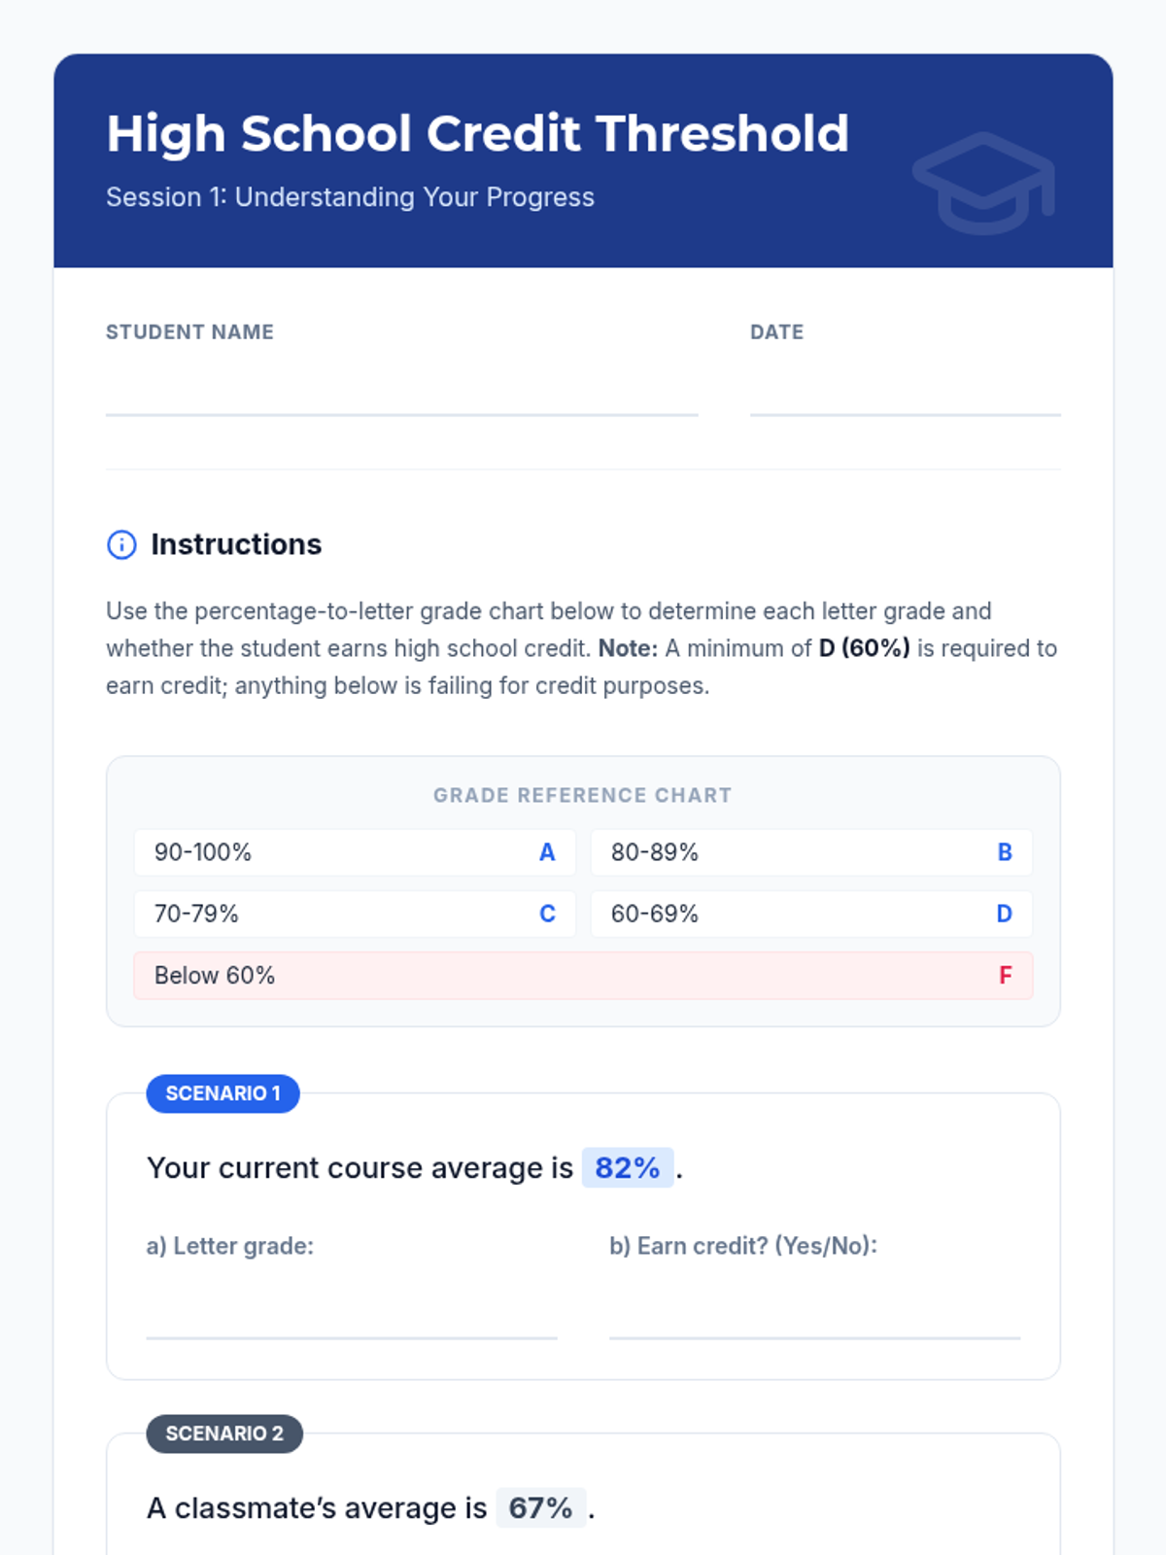Click the graduation cap icon in header

pyautogui.click(x=984, y=183)
